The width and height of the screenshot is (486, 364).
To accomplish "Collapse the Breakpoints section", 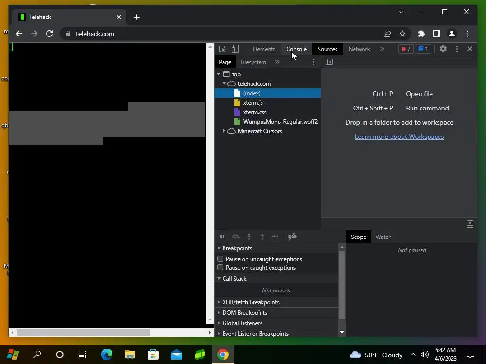I will click(219, 248).
